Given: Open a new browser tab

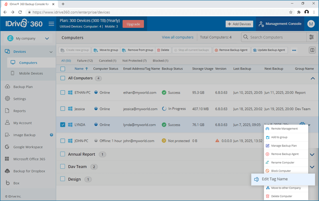Looking at the screenshot, I should [63, 4].
